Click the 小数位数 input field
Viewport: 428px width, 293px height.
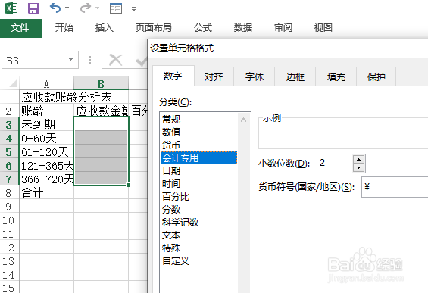[x=335, y=163]
